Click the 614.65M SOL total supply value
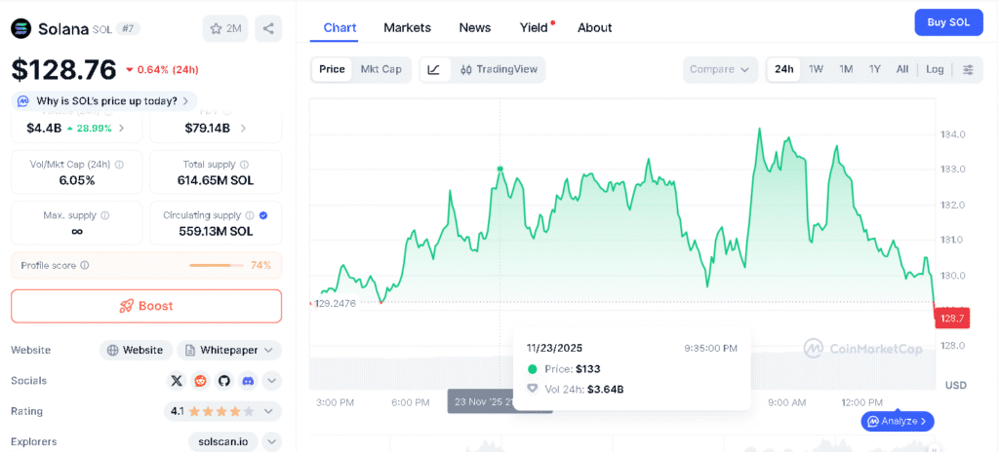This screenshot has height=452, width=999. tap(216, 181)
